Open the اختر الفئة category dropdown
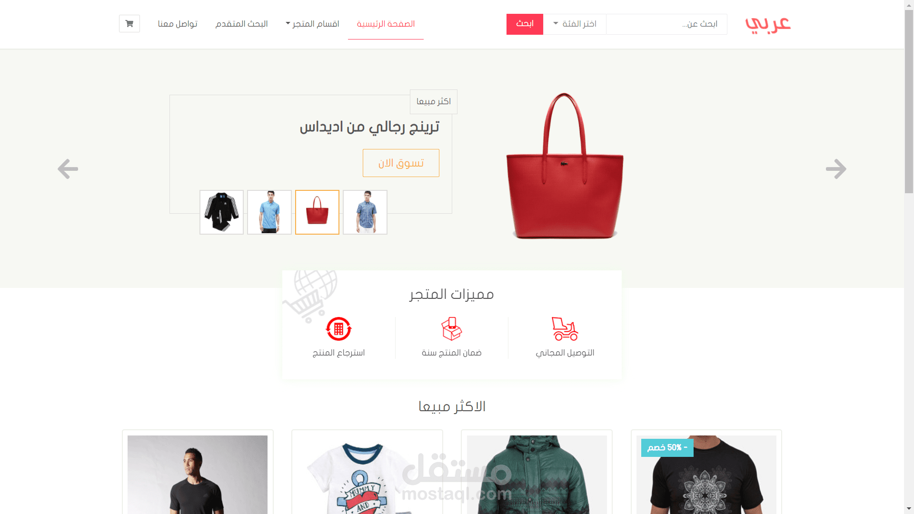The image size is (914, 514). (575, 24)
